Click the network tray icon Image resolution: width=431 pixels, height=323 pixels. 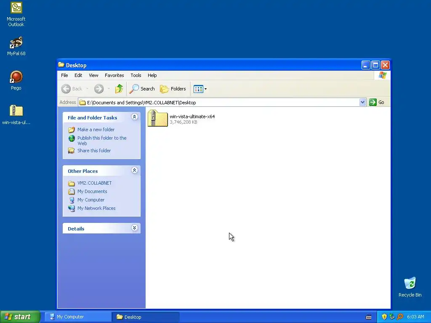pos(392,317)
